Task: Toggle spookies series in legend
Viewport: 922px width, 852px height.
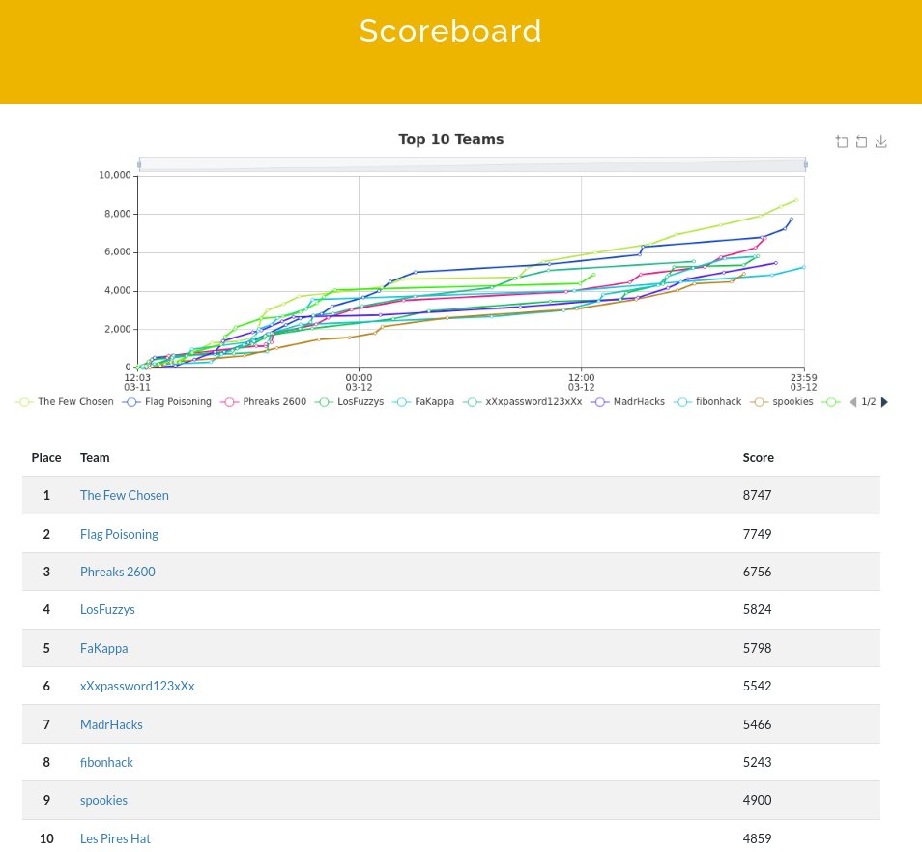Action: coord(782,402)
